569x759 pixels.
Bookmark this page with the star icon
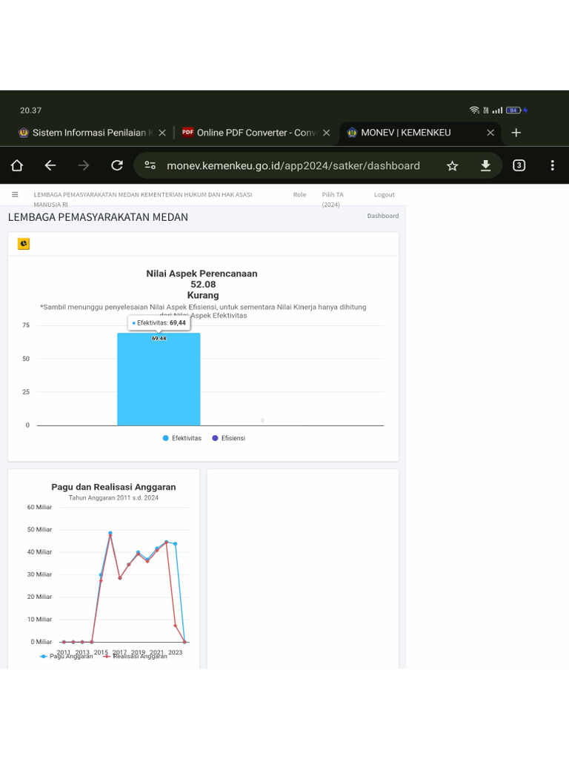pyautogui.click(x=453, y=166)
